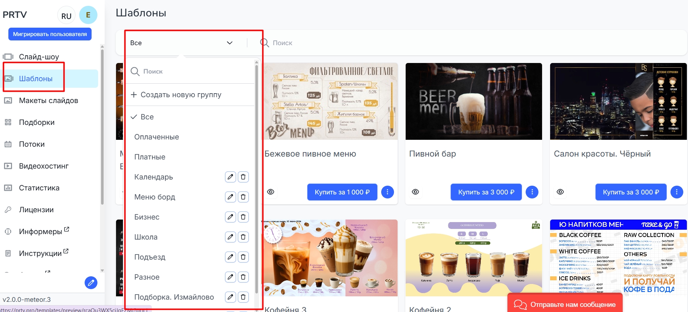Go to Статистика section
Image resolution: width=688 pixels, height=312 pixels.
click(39, 188)
